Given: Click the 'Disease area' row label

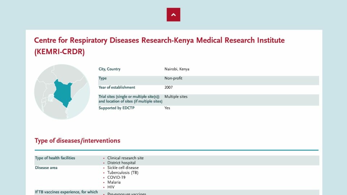Looking at the screenshot, I should click(x=46, y=168).
